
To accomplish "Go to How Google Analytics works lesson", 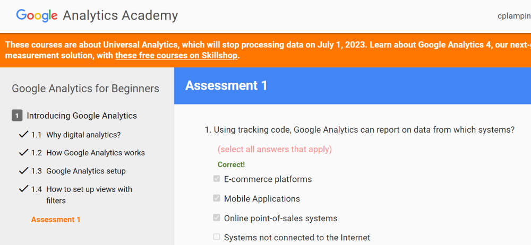I will coord(95,153).
